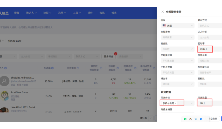This screenshot has height=129, width=222.
Task: Open help icon next to 带货类别 column
Action: pos(78,68)
